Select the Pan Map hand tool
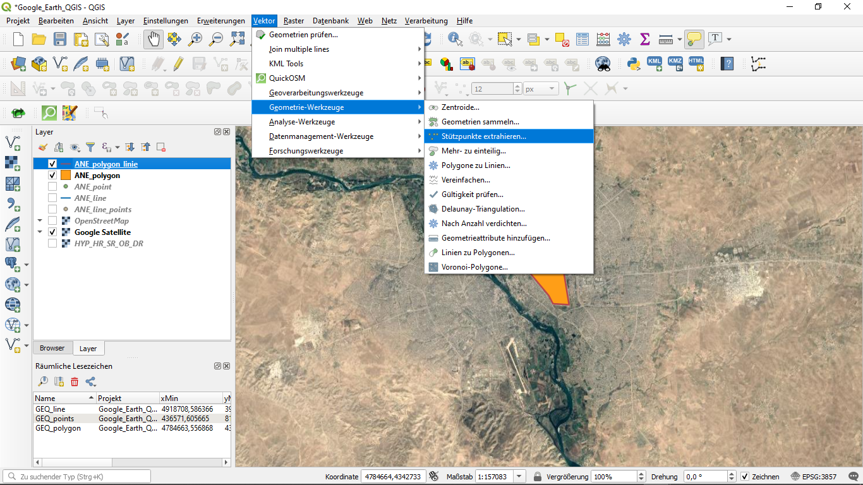The width and height of the screenshot is (863, 485). pyautogui.click(x=154, y=39)
